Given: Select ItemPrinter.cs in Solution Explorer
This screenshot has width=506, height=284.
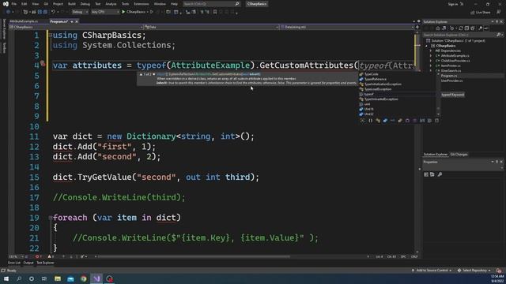Looking at the screenshot, I should coord(450,65).
